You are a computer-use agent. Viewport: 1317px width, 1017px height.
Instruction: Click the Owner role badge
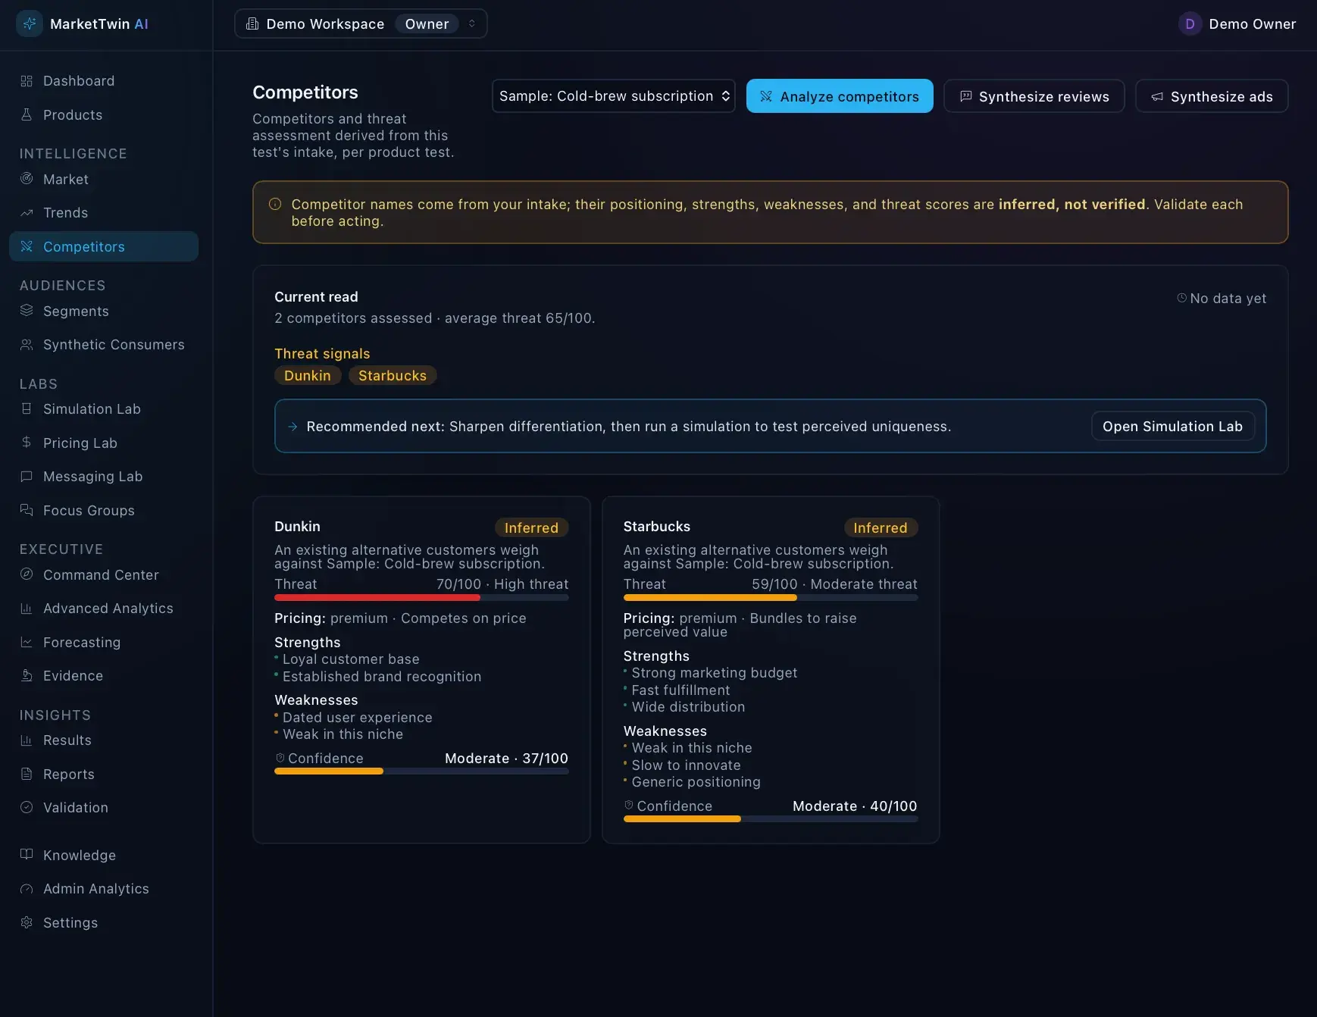(x=427, y=23)
